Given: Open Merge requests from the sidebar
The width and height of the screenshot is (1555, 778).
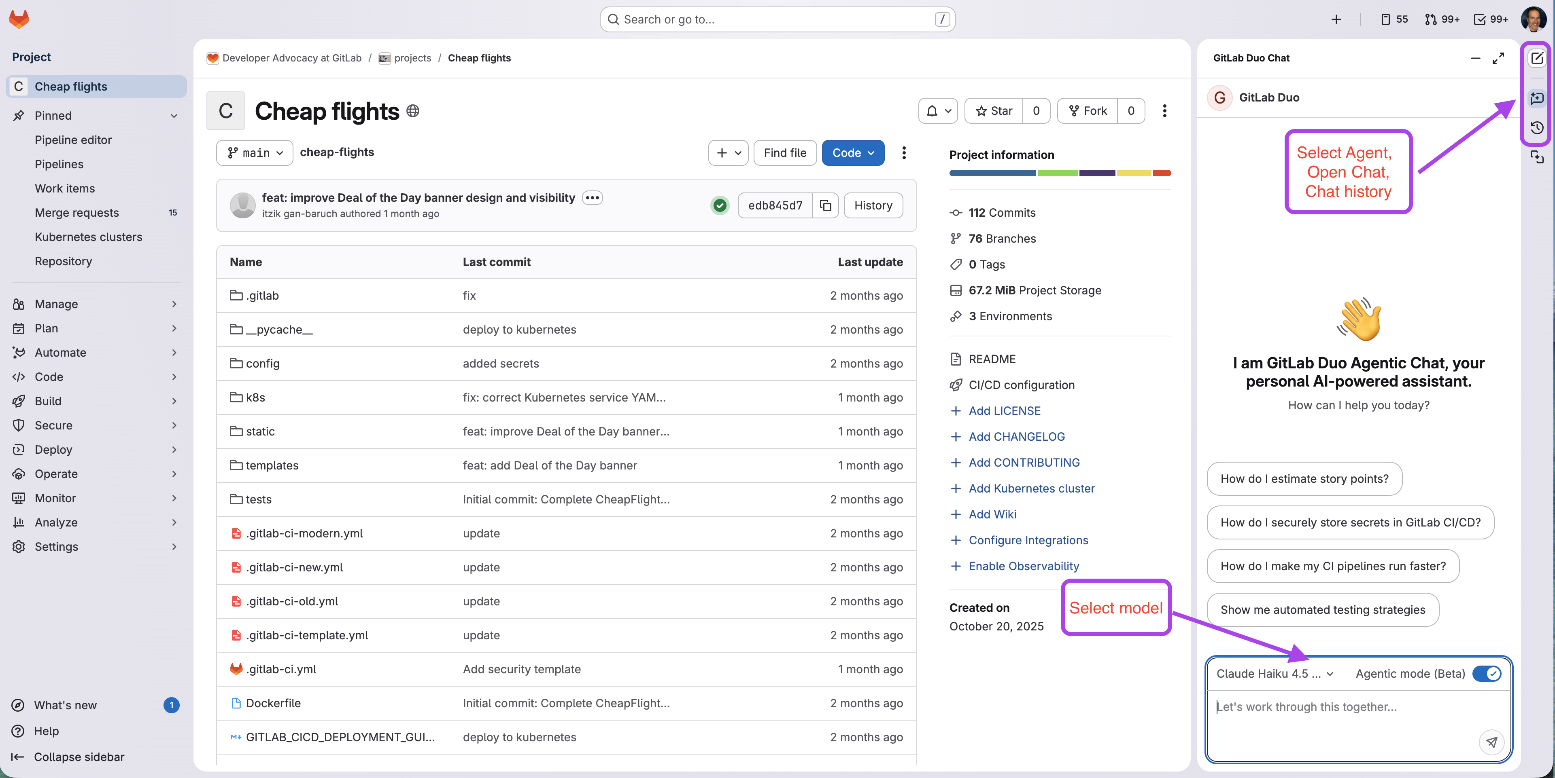Looking at the screenshot, I should click(76, 212).
